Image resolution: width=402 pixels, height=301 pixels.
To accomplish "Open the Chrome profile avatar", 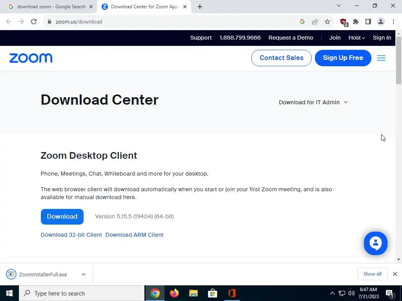I will pyautogui.click(x=381, y=22).
